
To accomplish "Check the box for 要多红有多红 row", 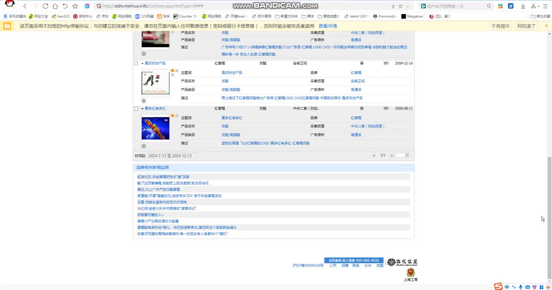I will [x=136, y=109].
